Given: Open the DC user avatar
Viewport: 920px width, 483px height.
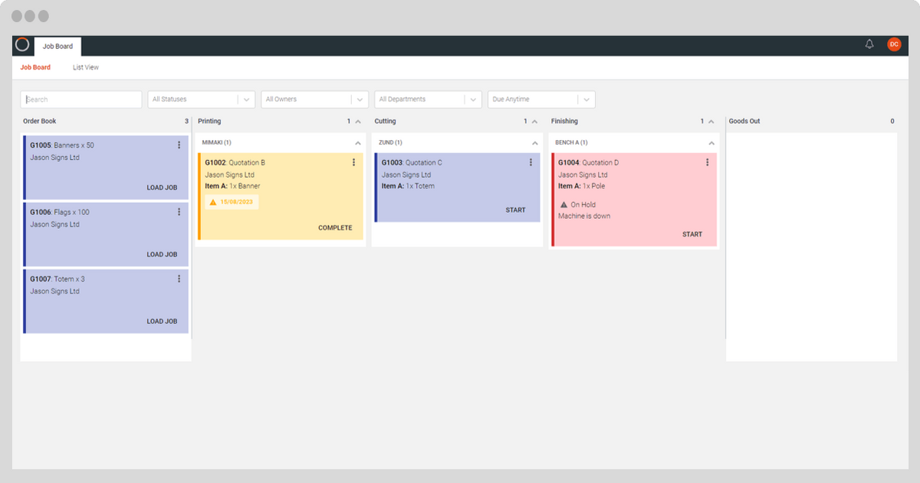Looking at the screenshot, I should coord(894,44).
